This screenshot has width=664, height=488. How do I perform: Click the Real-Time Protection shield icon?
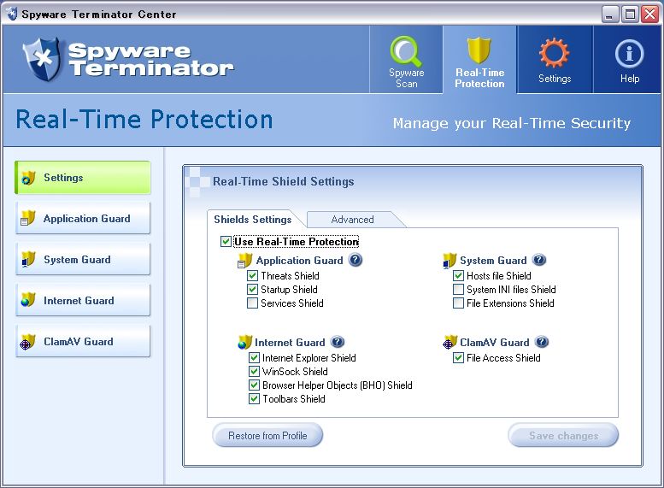tap(479, 51)
